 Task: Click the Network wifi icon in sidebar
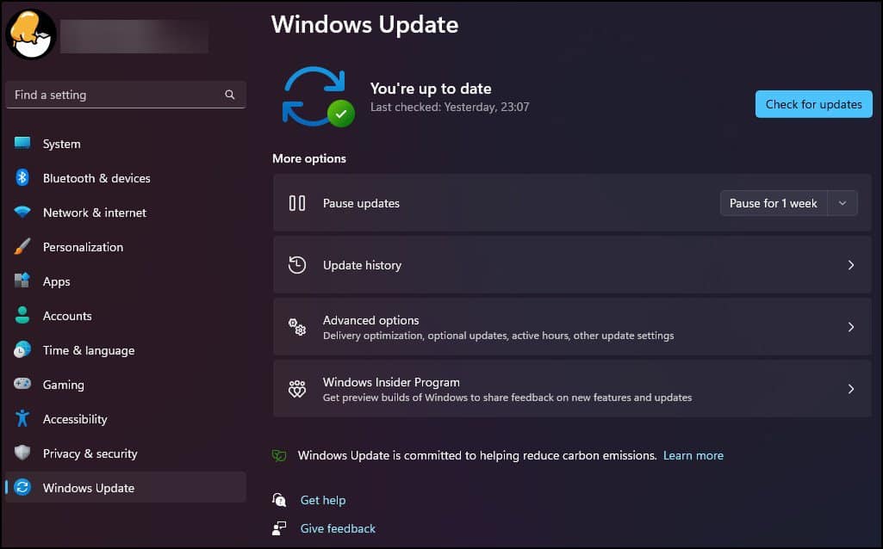[22, 212]
